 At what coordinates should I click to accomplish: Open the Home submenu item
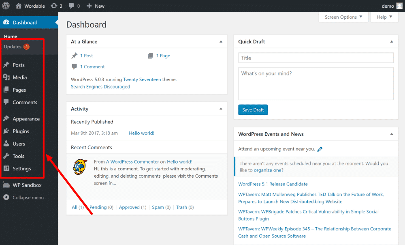[11, 37]
